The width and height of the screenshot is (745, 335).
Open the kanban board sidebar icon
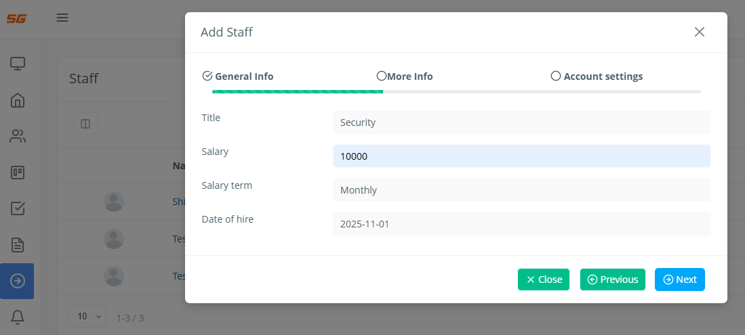[18, 173]
